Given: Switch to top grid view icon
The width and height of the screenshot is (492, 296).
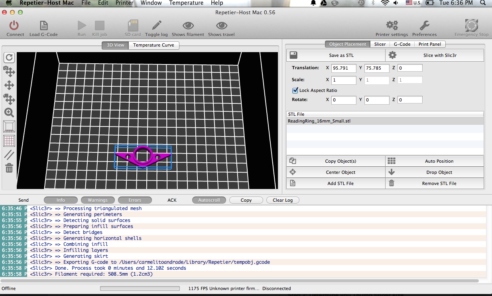Looking at the screenshot, I should [9, 141].
